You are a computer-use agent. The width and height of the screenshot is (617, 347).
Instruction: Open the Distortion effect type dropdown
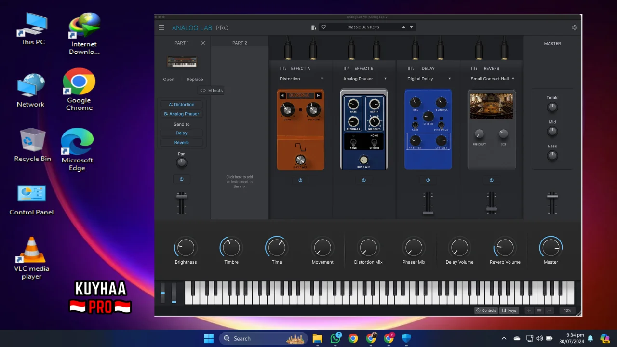click(301, 79)
